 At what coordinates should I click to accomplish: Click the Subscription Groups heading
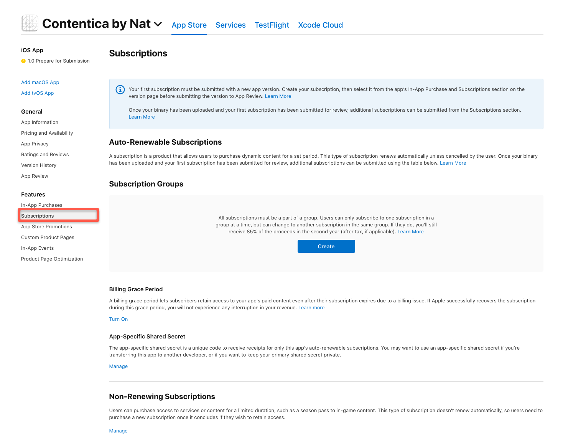[146, 184]
